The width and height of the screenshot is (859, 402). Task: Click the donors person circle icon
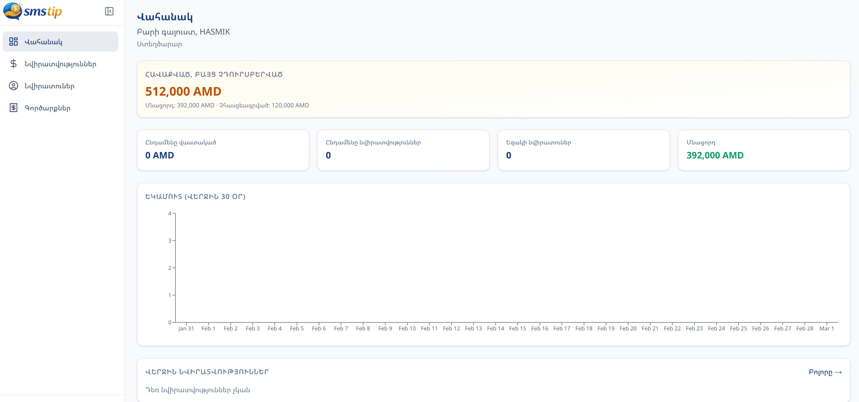tap(13, 86)
